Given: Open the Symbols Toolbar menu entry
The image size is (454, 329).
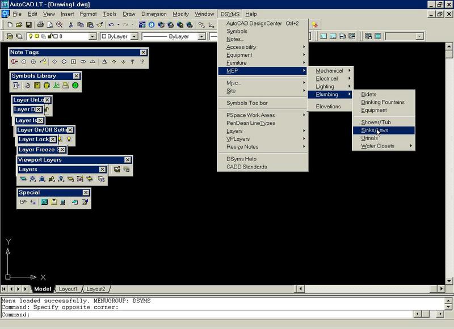Looking at the screenshot, I should coord(263,103).
